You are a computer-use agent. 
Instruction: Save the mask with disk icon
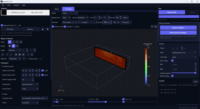click(32, 55)
